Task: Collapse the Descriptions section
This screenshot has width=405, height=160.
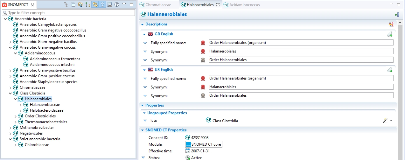Action: [142, 24]
